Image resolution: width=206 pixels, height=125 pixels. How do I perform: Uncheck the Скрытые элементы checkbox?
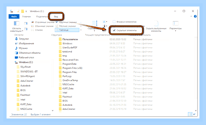(114, 30)
